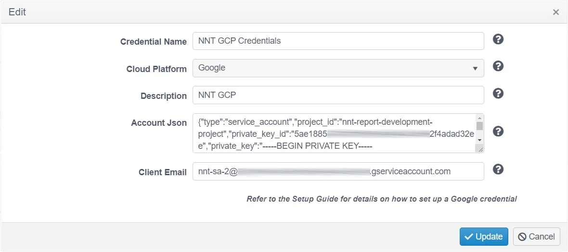Click Account Json scrollbar up arrow
Viewport: 568px width, 252px height.
coord(479,118)
